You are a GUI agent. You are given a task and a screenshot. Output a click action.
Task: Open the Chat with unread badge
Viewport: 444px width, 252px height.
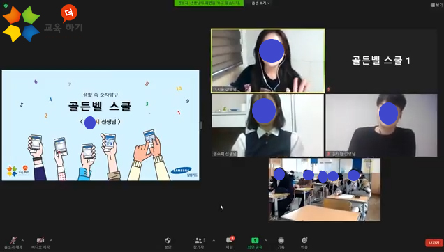pyautogui.click(x=230, y=243)
